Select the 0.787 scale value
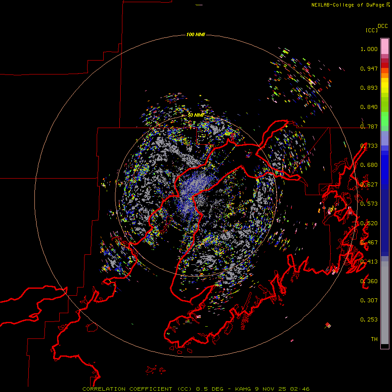 (x=369, y=126)
